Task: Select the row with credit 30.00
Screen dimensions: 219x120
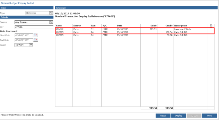Action: pos(135,35)
